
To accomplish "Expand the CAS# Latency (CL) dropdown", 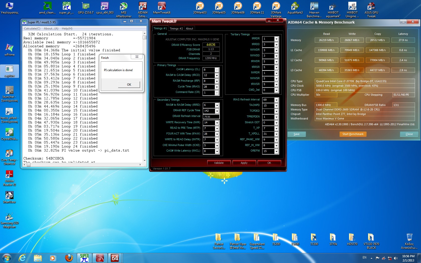I will (217, 70).
